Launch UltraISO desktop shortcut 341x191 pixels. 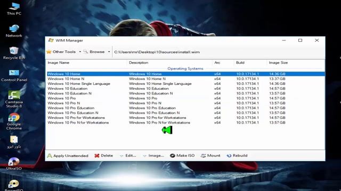tap(14, 164)
